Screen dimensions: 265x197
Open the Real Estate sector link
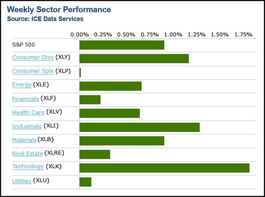(x=27, y=154)
